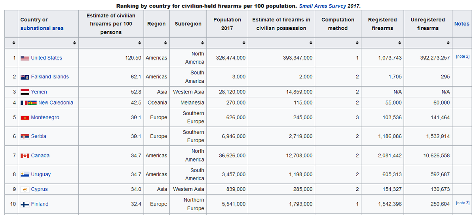Click the Uruguay flag icon
The height and width of the screenshot is (215, 475).
coord(25,175)
